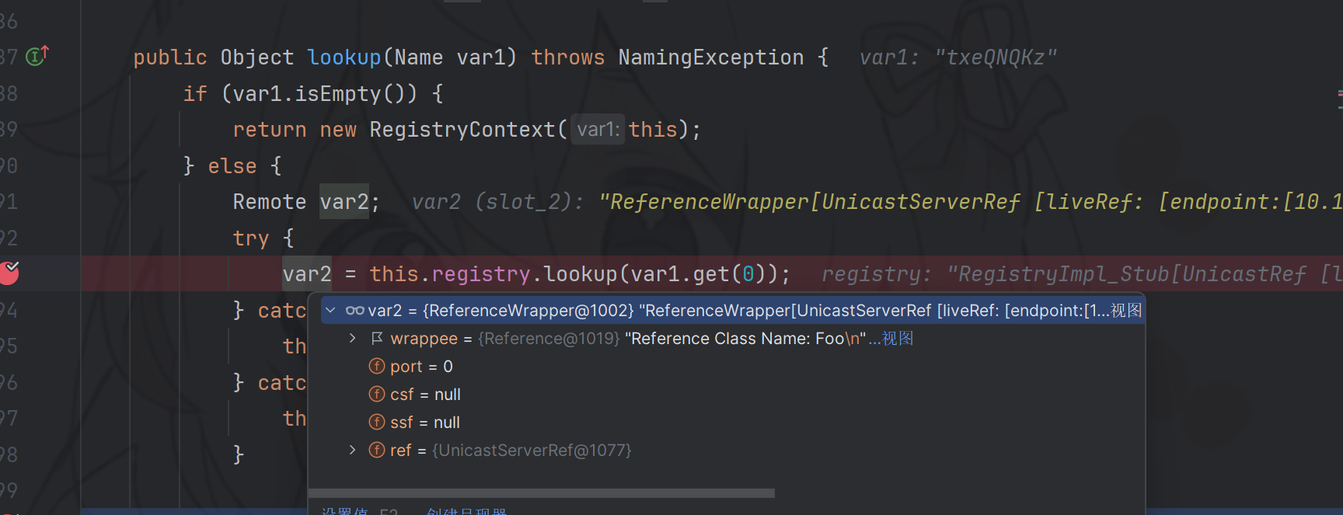Toggle the red breakpoint in the gutter

(x=9, y=273)
